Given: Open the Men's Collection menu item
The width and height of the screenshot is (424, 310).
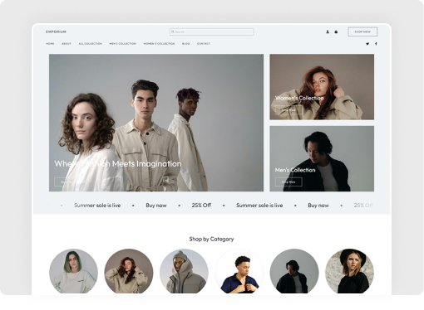Looking at the screenshot, I should point(123,44).
